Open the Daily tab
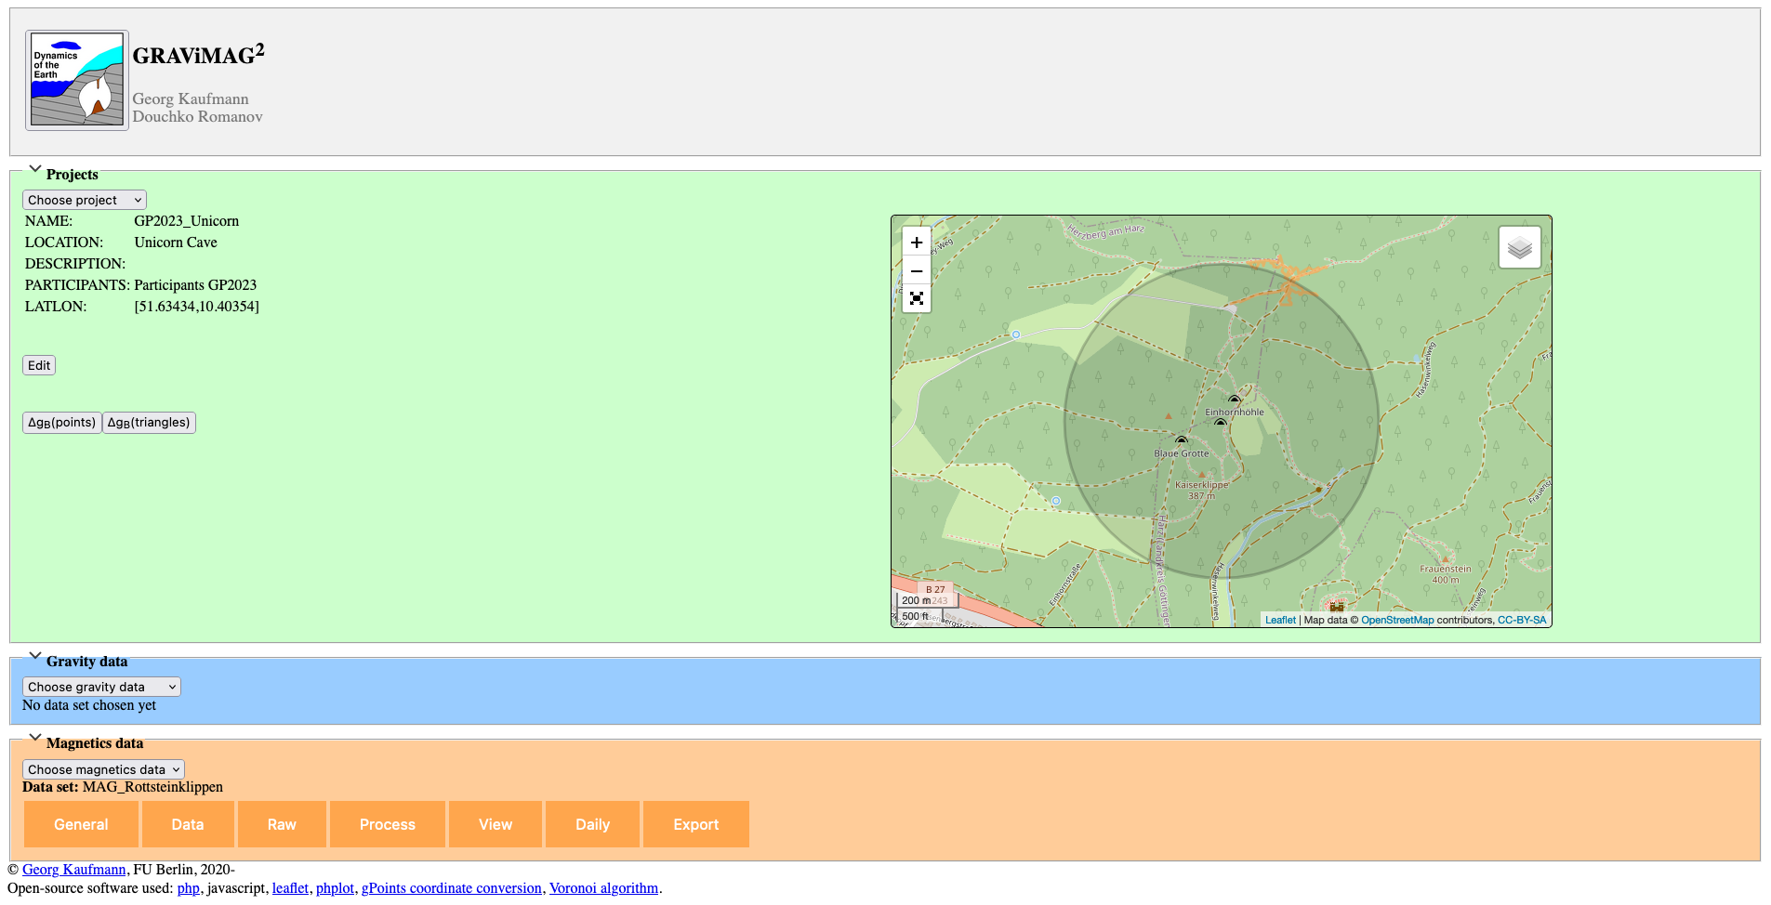 pos(592,824)
